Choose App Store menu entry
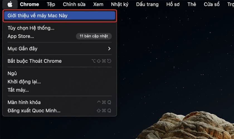Viewport: 234px width, 139px height. click(x=60, y=36)
